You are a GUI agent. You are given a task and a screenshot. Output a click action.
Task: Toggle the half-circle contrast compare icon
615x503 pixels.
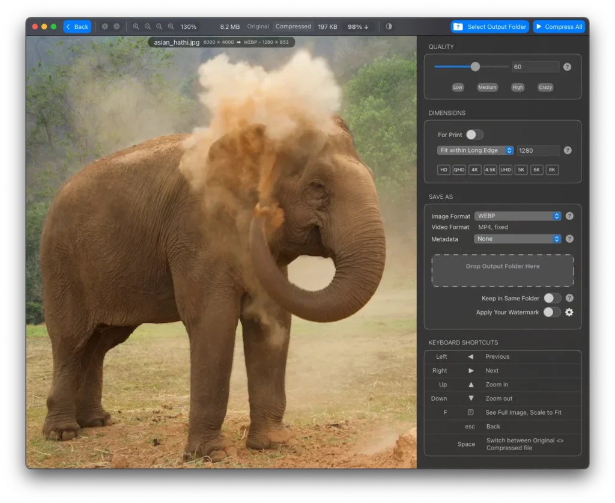(x=389, y=26)
